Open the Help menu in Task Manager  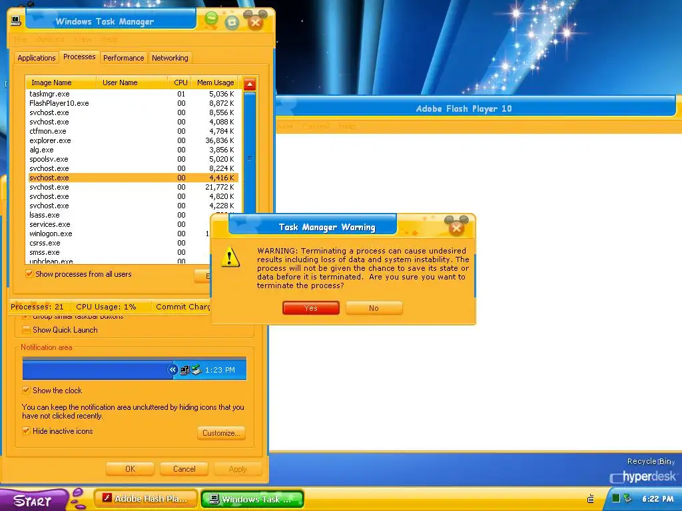(109, 39)
